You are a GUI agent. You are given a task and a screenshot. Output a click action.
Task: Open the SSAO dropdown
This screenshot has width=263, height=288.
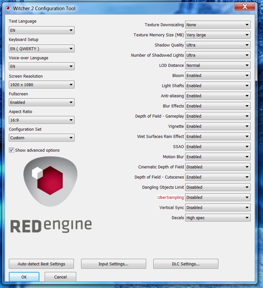point(218,147)
